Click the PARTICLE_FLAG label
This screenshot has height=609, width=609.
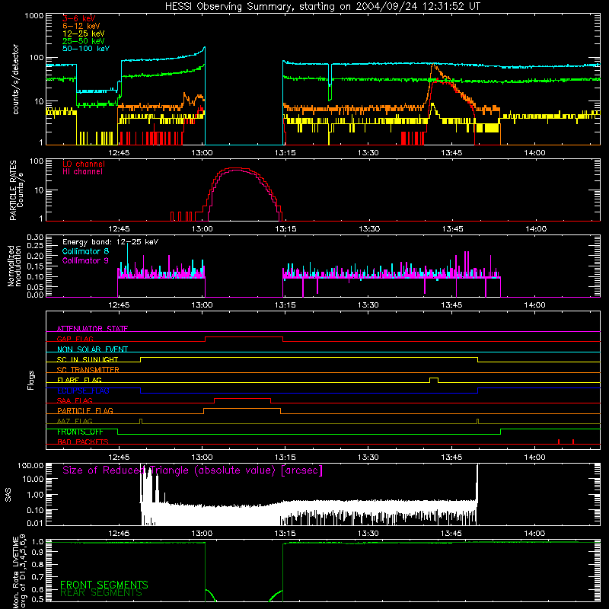click(x=85, y=410)
